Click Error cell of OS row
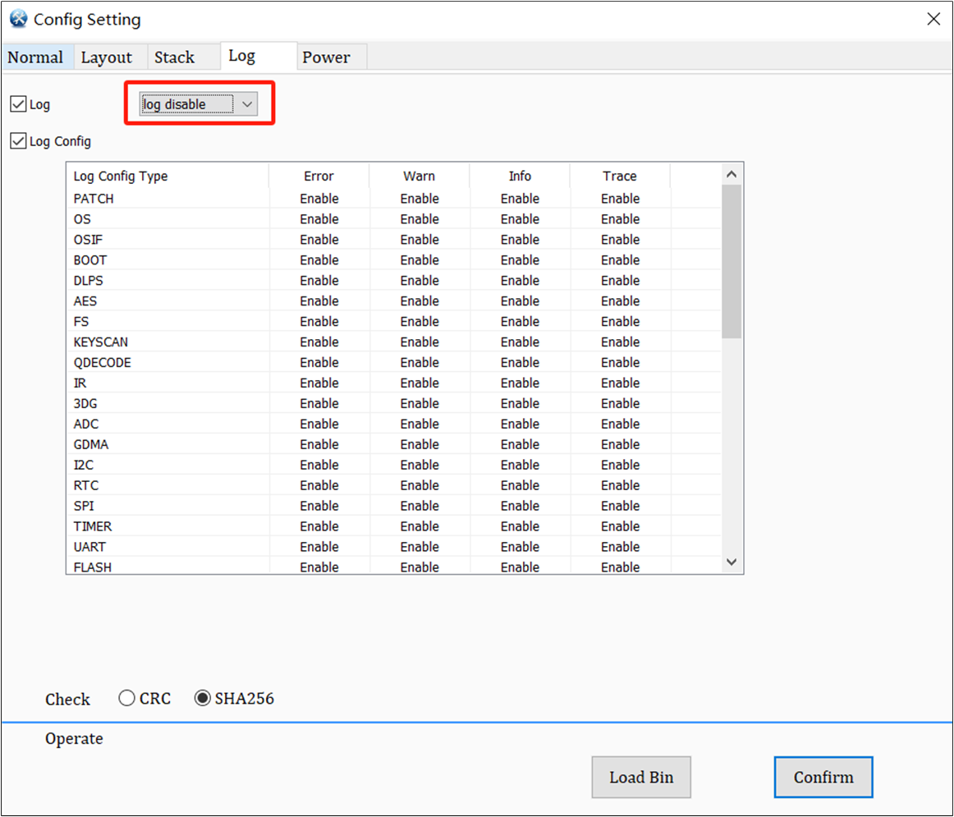Viewport: 954px width, 817px height. point(319,219)
